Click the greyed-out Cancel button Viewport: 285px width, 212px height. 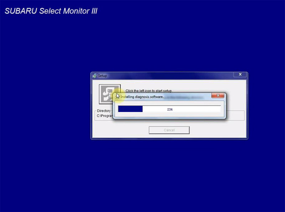click(x=169, y=130)
